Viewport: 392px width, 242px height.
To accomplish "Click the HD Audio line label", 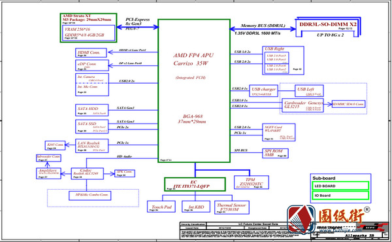I will (x=124, y=157).
